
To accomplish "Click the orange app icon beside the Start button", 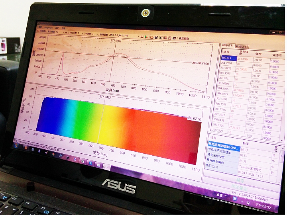I will (x=26, y=148).
